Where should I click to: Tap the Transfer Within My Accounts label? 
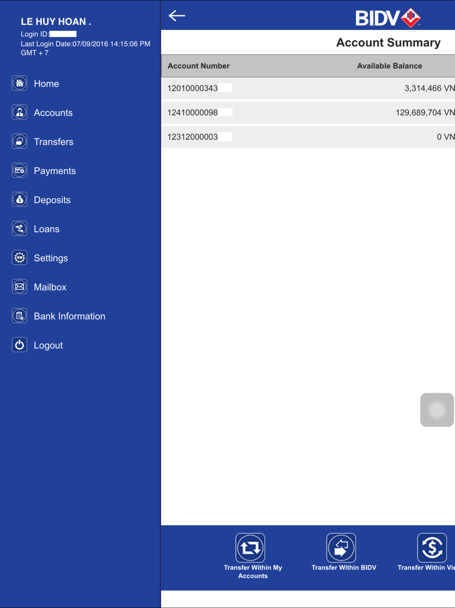tap(253, 572)
